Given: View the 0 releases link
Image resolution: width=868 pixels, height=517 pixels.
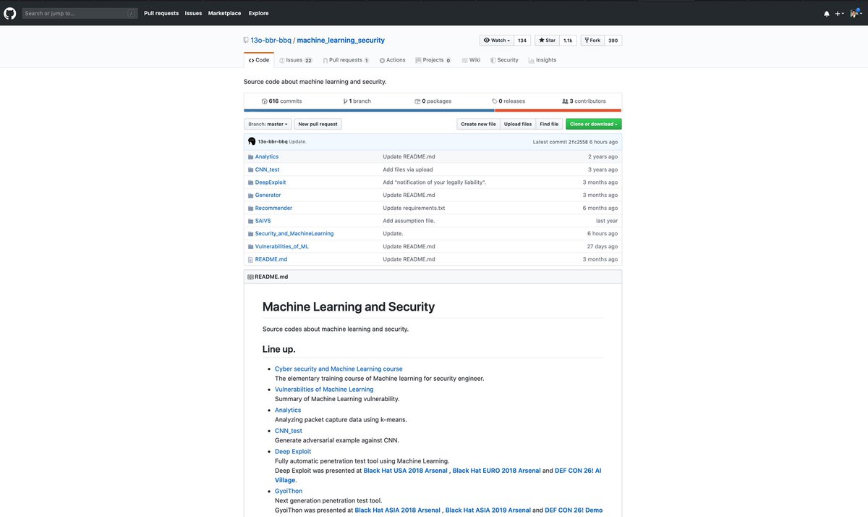Looking at the screenshot, I should pos(509,101).
